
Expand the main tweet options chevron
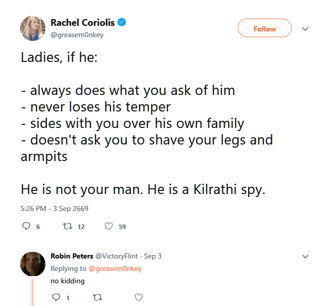pyautogui.click(x=305, y=29)
